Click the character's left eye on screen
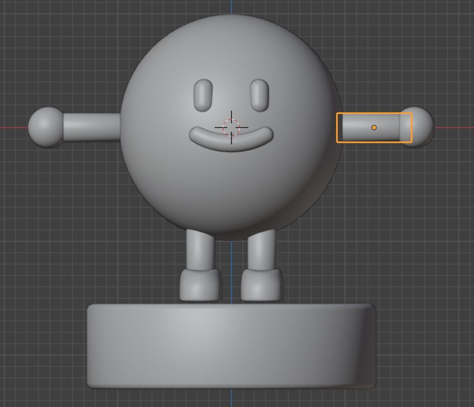 click(x=203, y=95)
